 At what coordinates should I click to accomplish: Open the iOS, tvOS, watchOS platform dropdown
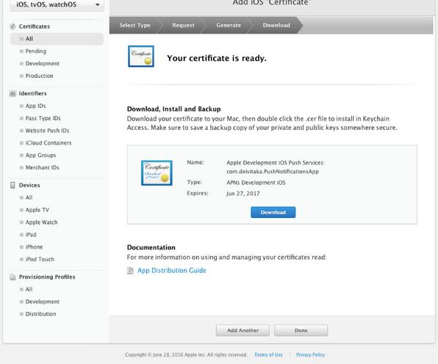(x=57, y=4)
